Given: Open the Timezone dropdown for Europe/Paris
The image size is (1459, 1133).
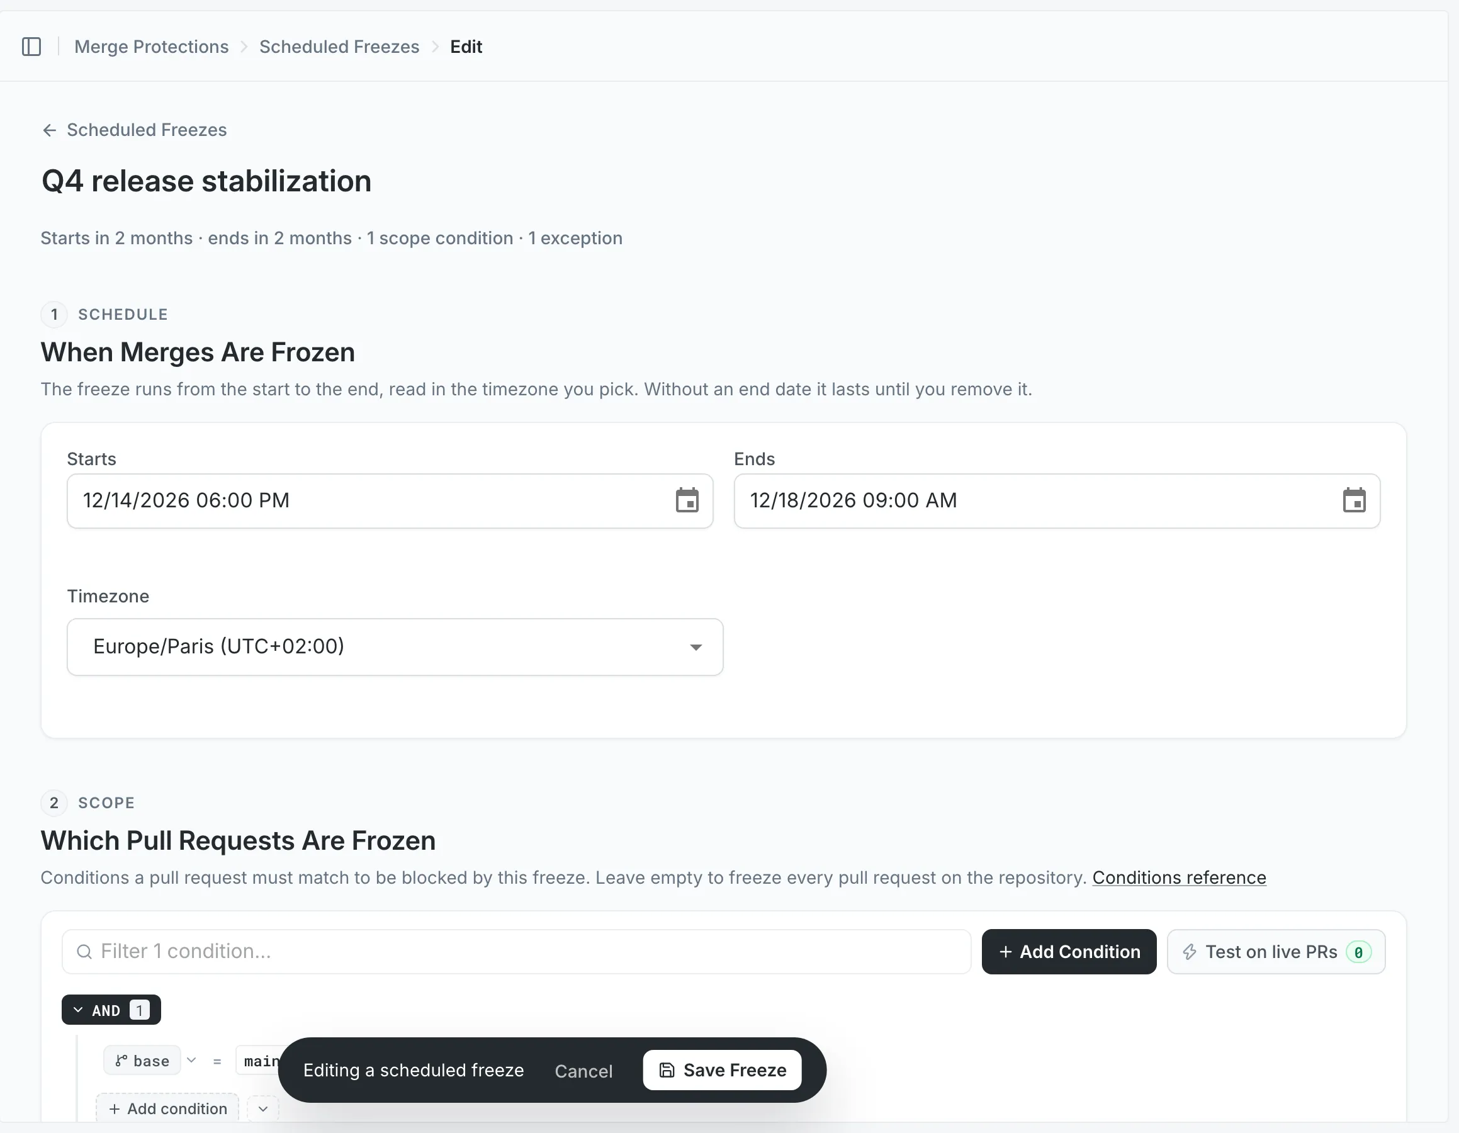Looking at the screenshot, I should coord(395,646).
